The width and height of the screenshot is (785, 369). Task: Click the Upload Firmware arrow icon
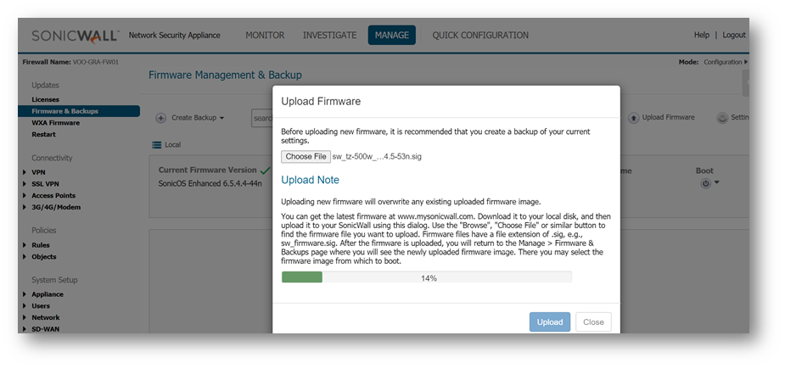pyautogui.click(x=633, y=118)
